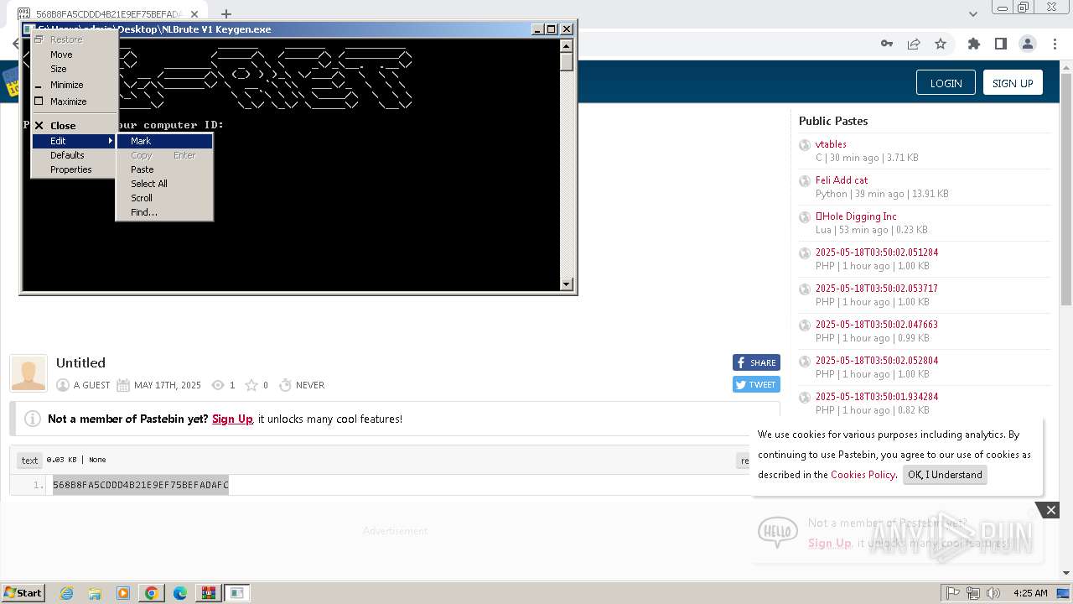The height and width of the screenshot is (604, 1073).
Task: Choose Select All in Edit submenu
Action: (x=164, y=184)
